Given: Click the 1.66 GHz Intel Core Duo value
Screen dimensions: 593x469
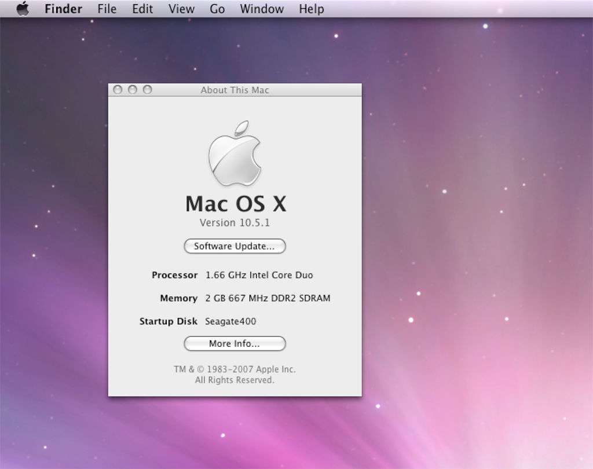Looking at the screenshot, I should point(259,275).
